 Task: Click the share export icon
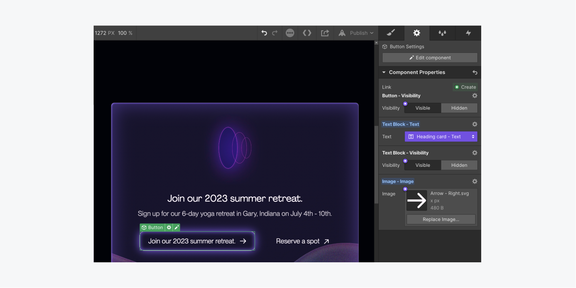pyautogui.click(x=325, y=33)
